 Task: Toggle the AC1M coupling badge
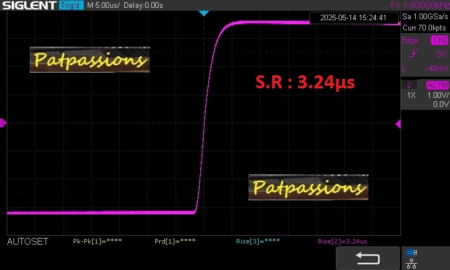437,85
